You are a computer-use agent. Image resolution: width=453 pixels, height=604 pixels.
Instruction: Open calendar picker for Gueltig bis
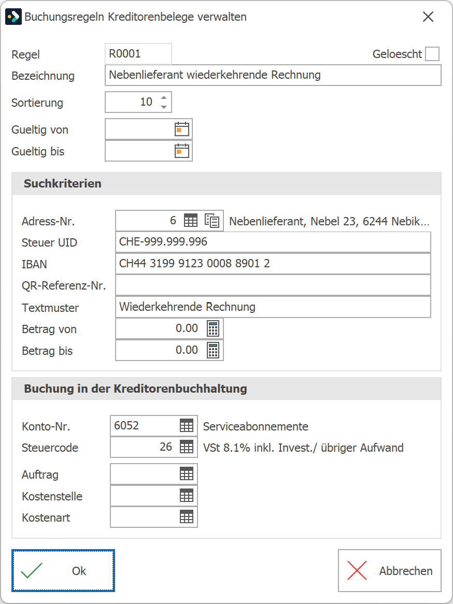click(181, 151)
